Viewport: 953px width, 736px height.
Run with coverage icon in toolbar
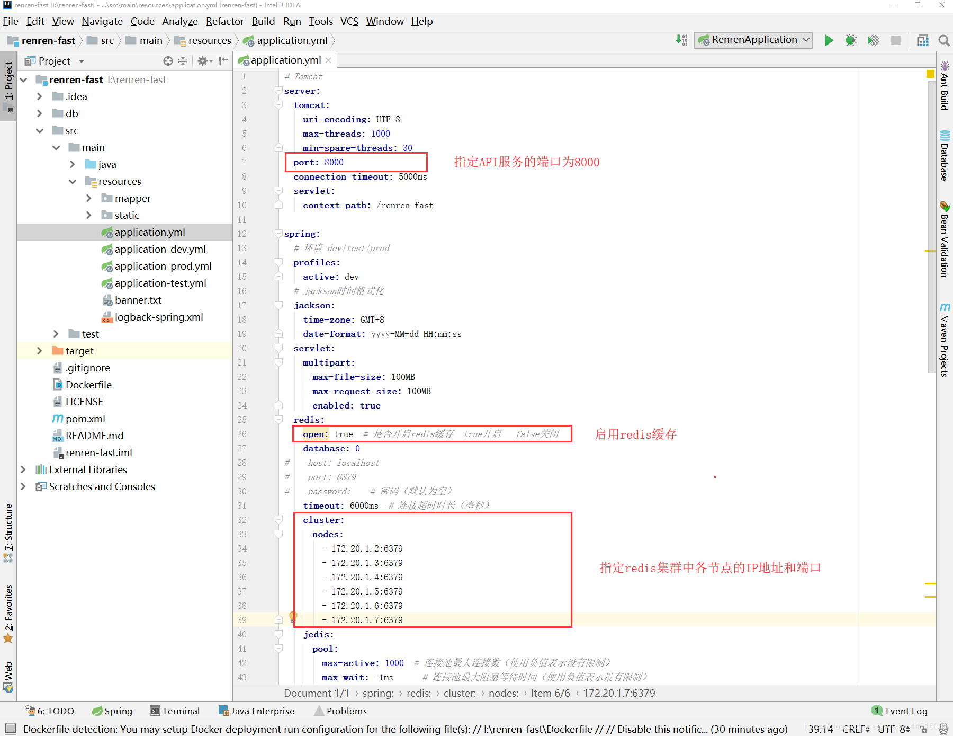(873, 40)
